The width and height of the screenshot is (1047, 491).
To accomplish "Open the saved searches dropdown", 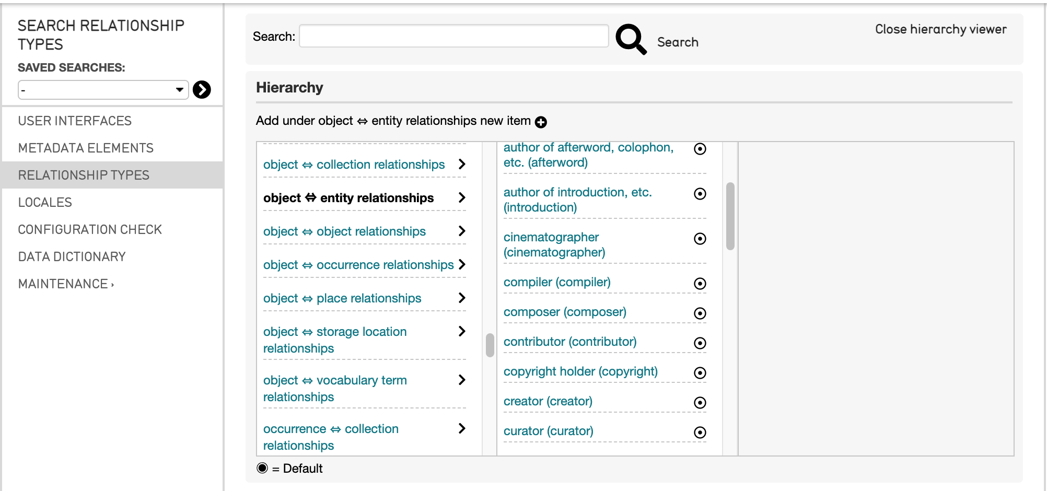I will (103, 90).
